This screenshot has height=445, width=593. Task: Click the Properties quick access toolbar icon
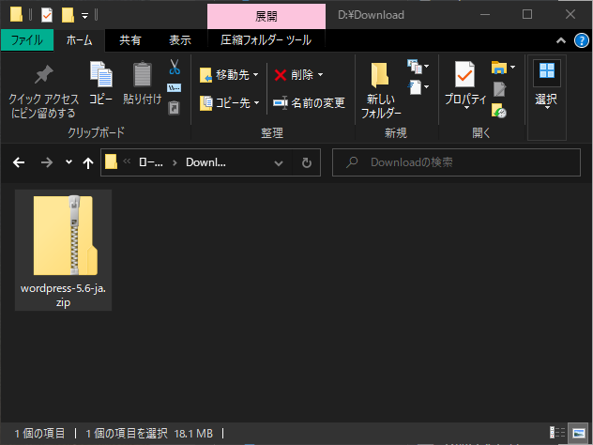pyautogui.click(x=47, y=15)
